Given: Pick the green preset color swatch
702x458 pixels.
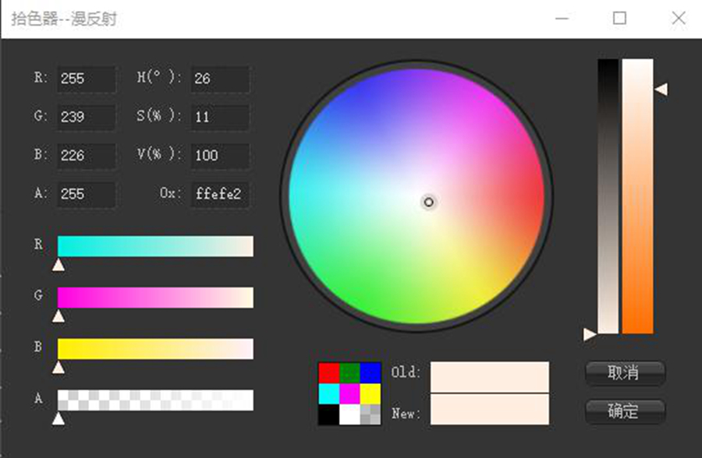Looking at the screenshot, I should [349, 373].
